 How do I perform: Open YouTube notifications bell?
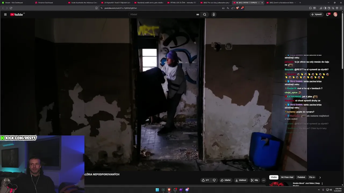tap(327, 14)
